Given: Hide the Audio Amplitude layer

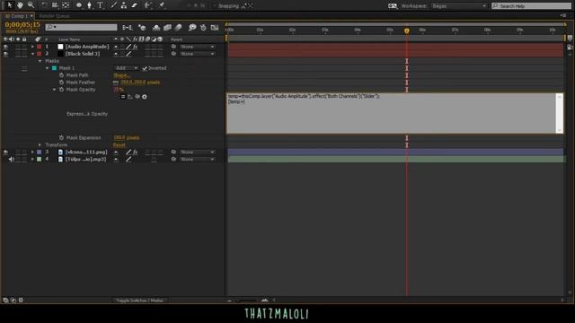Looking at the screenshot, I should point(5,47).
